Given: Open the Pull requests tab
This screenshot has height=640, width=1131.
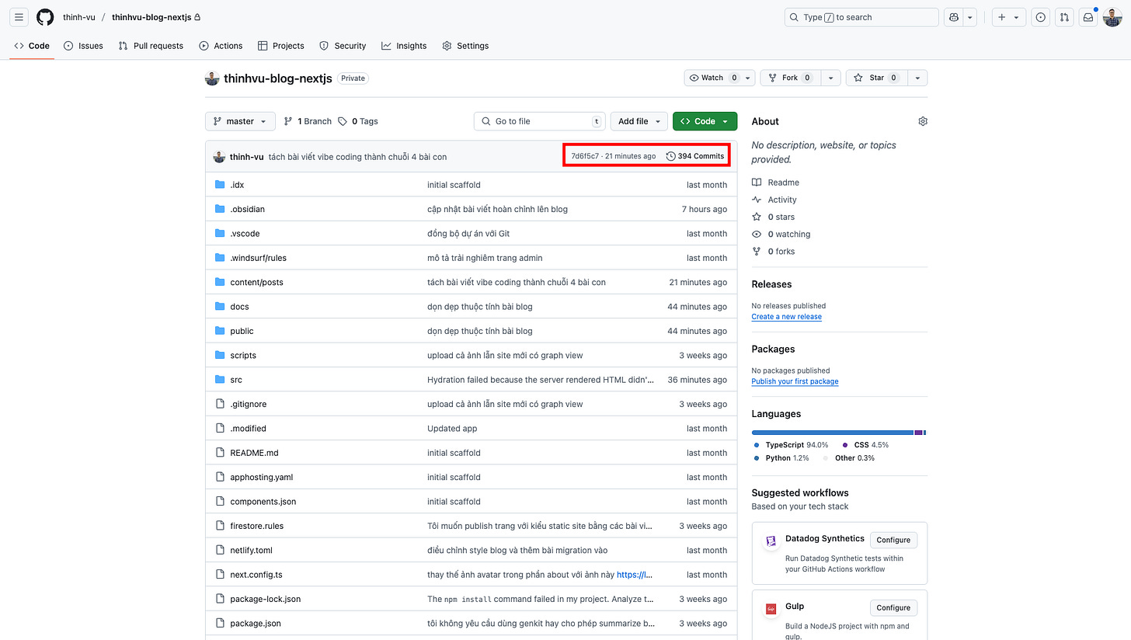Looking at the screenshot, I should pos(151,46).
